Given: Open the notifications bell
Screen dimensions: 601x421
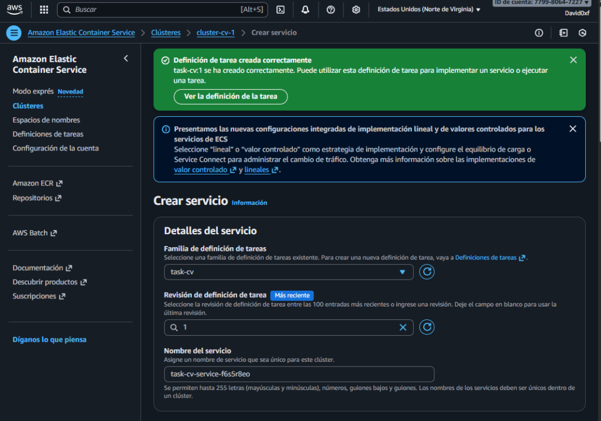Looking at the screenshot, I should [x=305, y=10].
